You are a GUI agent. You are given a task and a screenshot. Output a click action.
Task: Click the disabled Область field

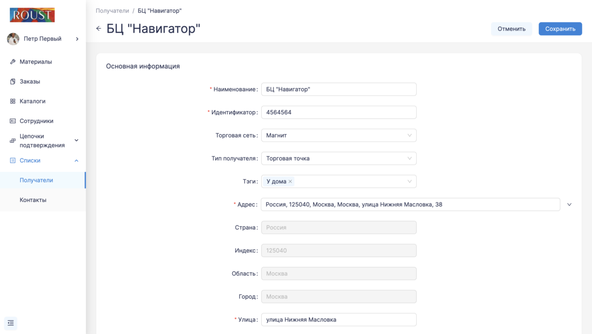[x=339, y=274]
